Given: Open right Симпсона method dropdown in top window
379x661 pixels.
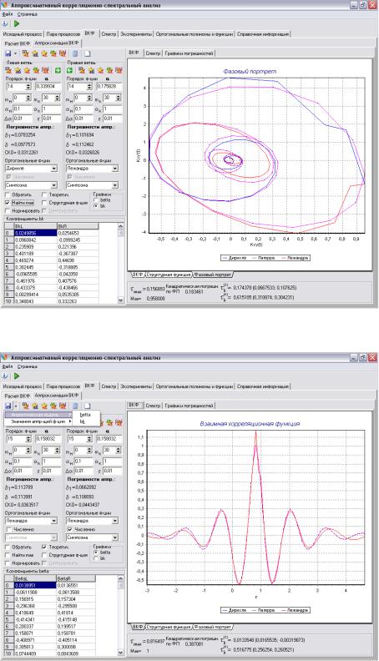Looking at the screenshot, I should coord(115,185).
